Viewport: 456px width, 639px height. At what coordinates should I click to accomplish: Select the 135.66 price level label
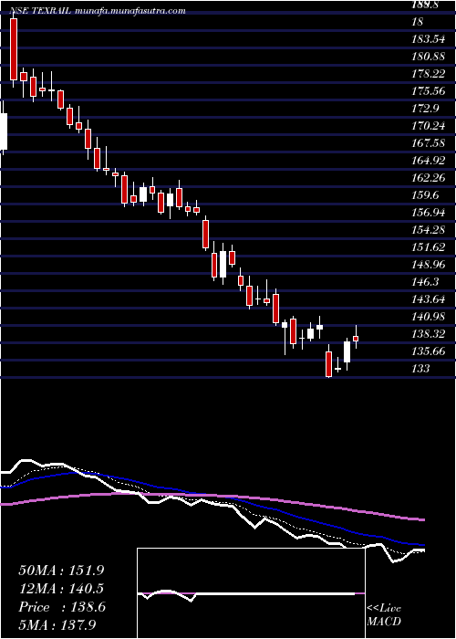coord(429,351)
